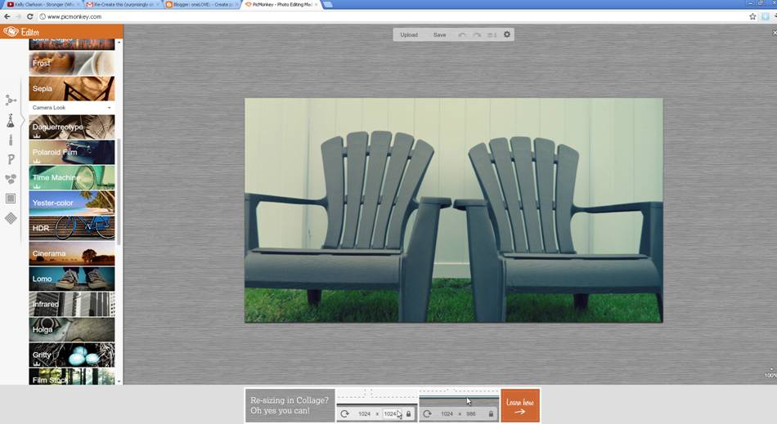Screen dimensions: 777x424
Task: Click the redo arrow in top toolbar
Action: click(477, 35)
